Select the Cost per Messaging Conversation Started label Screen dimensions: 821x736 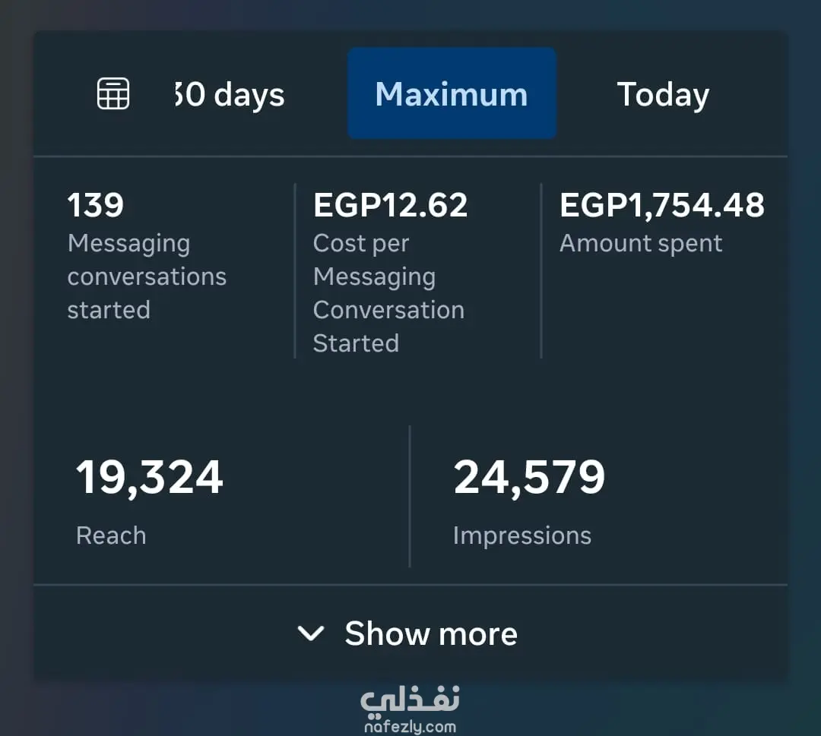pyautogui.click(x=388, y=293)
